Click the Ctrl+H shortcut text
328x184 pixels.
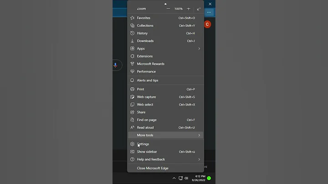click(x=190, y=33)
